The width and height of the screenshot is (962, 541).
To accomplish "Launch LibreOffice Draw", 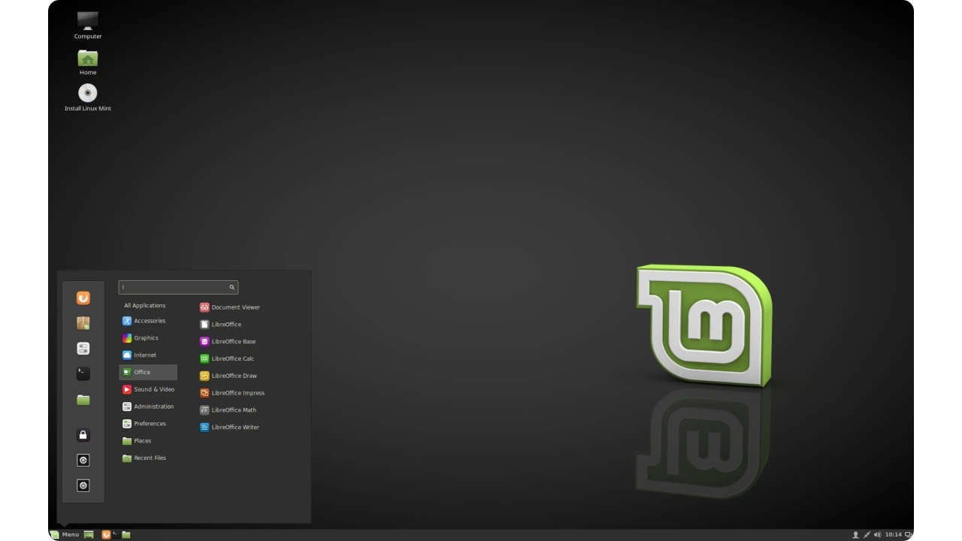I will pyautogui.click(x=228, y=376).
